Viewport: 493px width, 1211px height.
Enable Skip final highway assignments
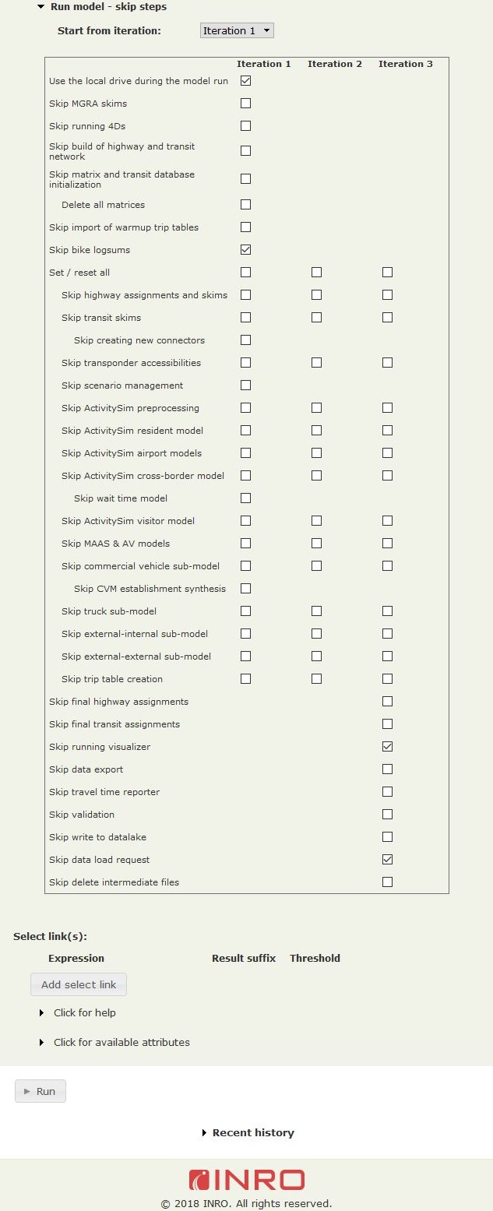click(x=387, y=702)
